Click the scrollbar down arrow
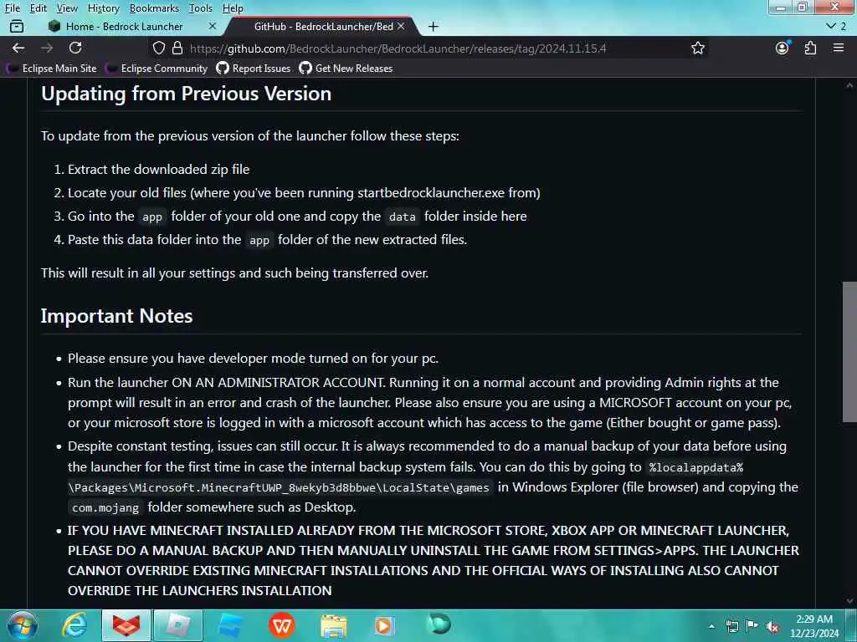857x642 pixels. click(849, 601)
